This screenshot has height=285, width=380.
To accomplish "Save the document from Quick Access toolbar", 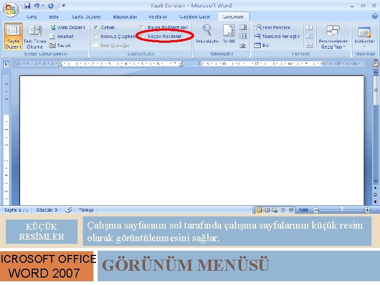I will pyautogui.click(x=27, y=5).
